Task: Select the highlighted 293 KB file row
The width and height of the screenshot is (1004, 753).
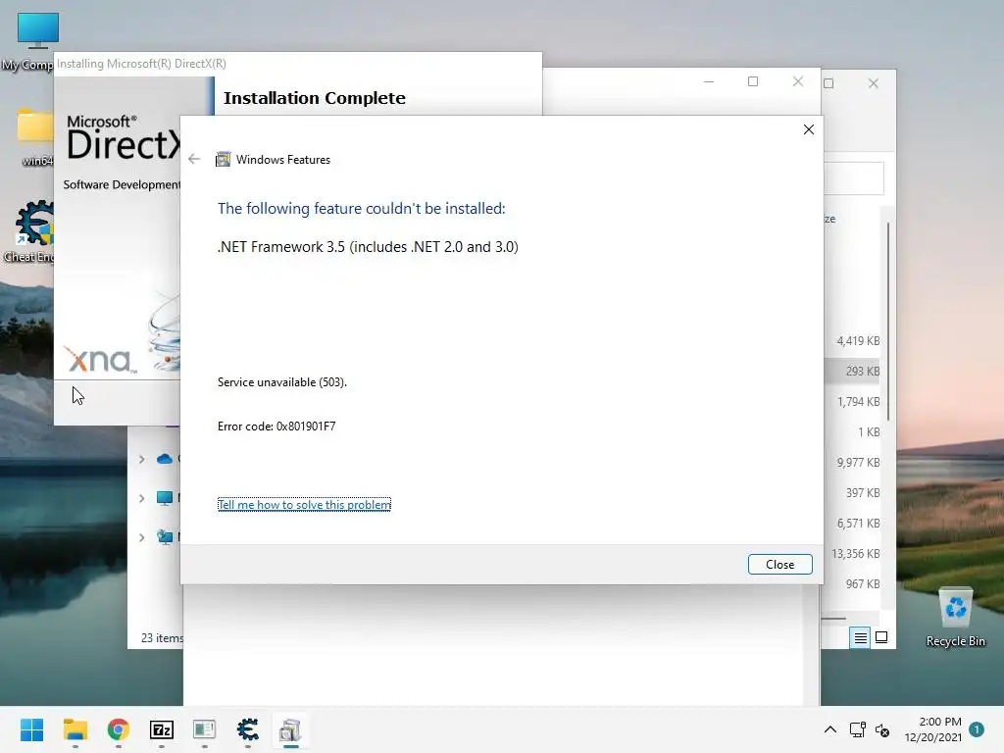Action: point(852,372)
